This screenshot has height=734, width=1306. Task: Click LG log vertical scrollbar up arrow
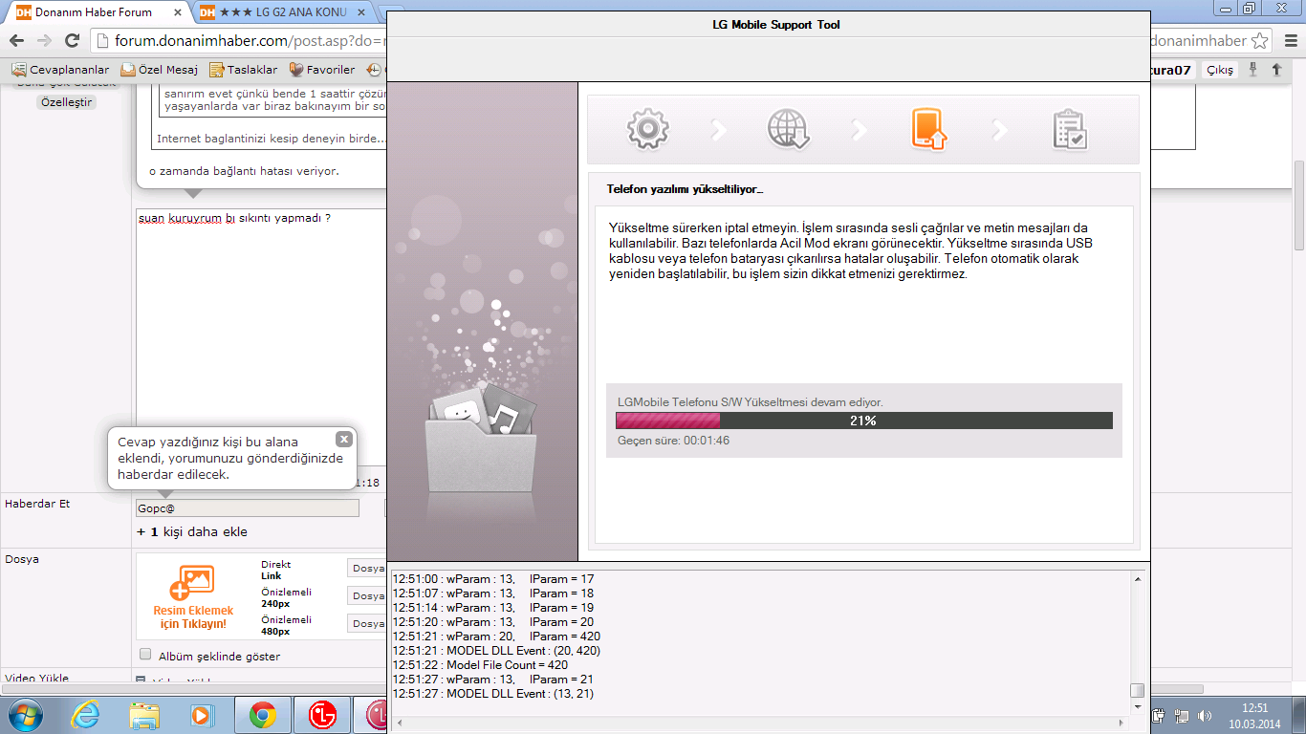(x=1138, y=578)
